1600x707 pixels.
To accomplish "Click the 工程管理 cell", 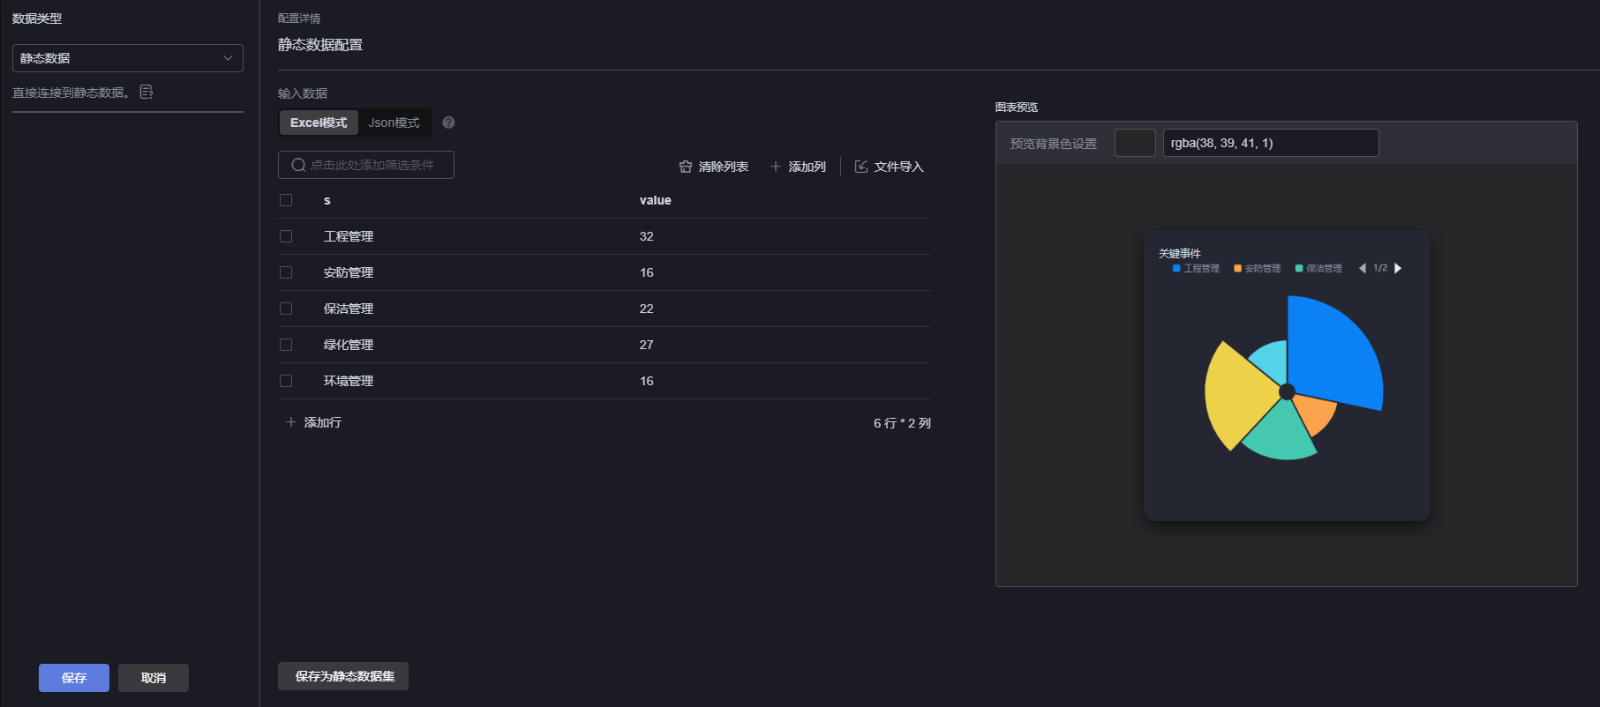I will tap(349, 236).
